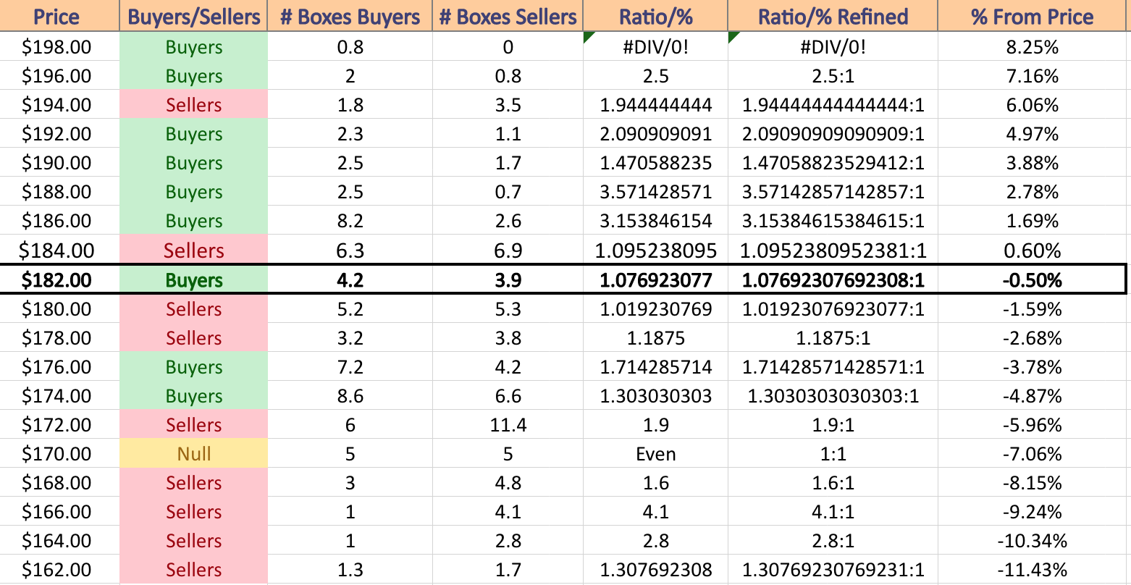Select the Ratio/% header cell

click(655, 16)
